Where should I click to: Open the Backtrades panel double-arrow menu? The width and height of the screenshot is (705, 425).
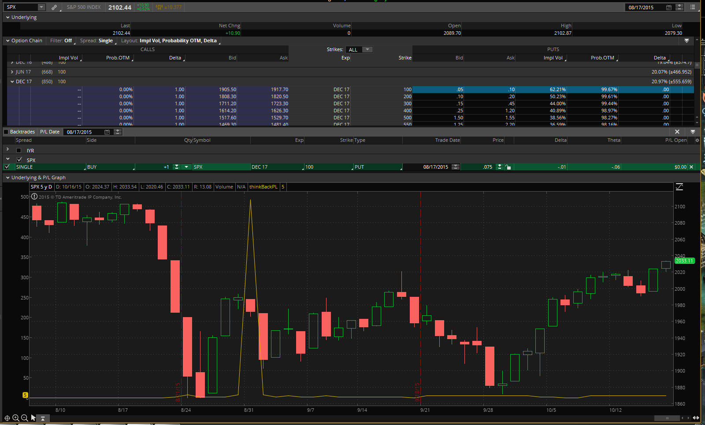pyautogui.click(x=693, y=132)
